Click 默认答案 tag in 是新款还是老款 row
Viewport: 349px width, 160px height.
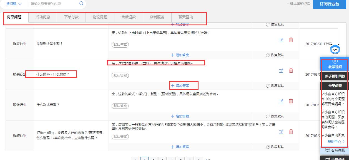pos(120,45)
